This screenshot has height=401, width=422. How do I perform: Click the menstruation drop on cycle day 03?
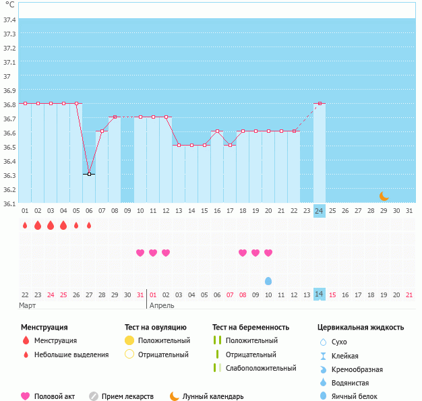coord(51,225)
